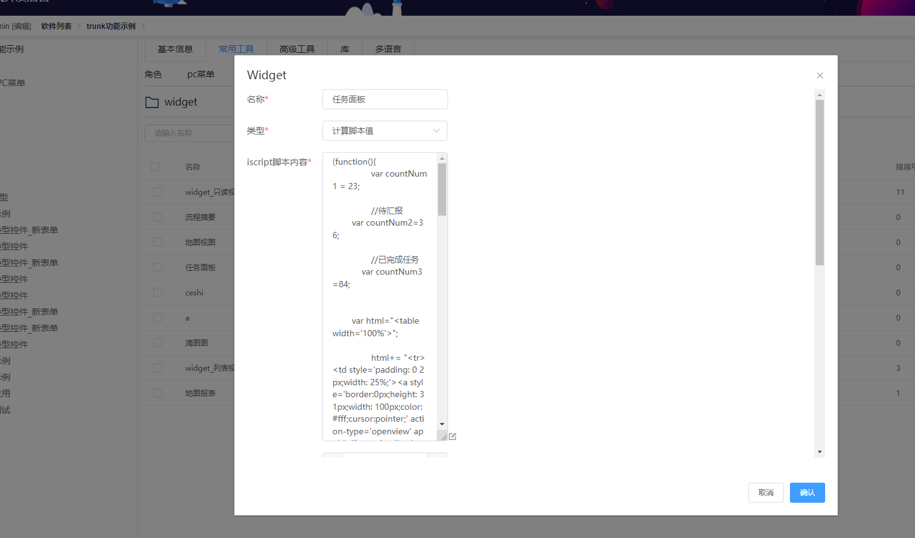The height and width of the screenshot is (538, 915).
Task: Switch to the 多语言 tab
Action: [388, 49]
